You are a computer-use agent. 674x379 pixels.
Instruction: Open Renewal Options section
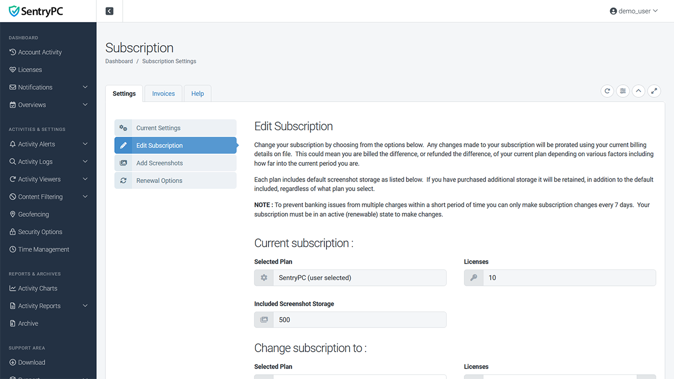pyautogui.click(x=175, y=181)
